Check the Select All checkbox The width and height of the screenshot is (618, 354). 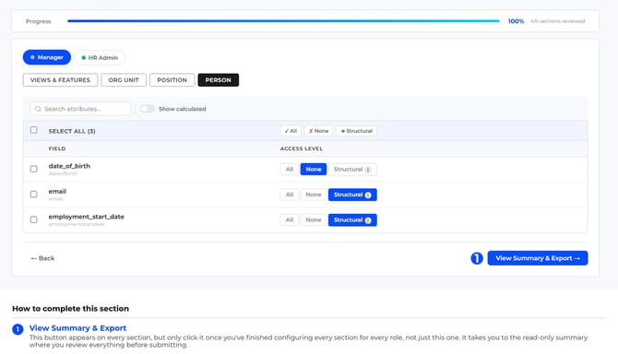34,130
